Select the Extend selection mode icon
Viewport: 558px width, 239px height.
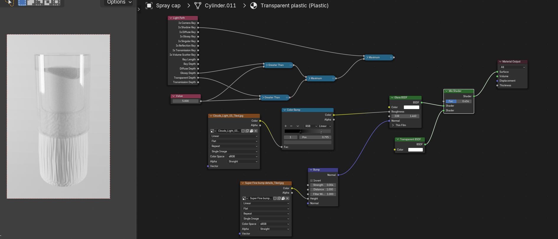pos(31,2)
